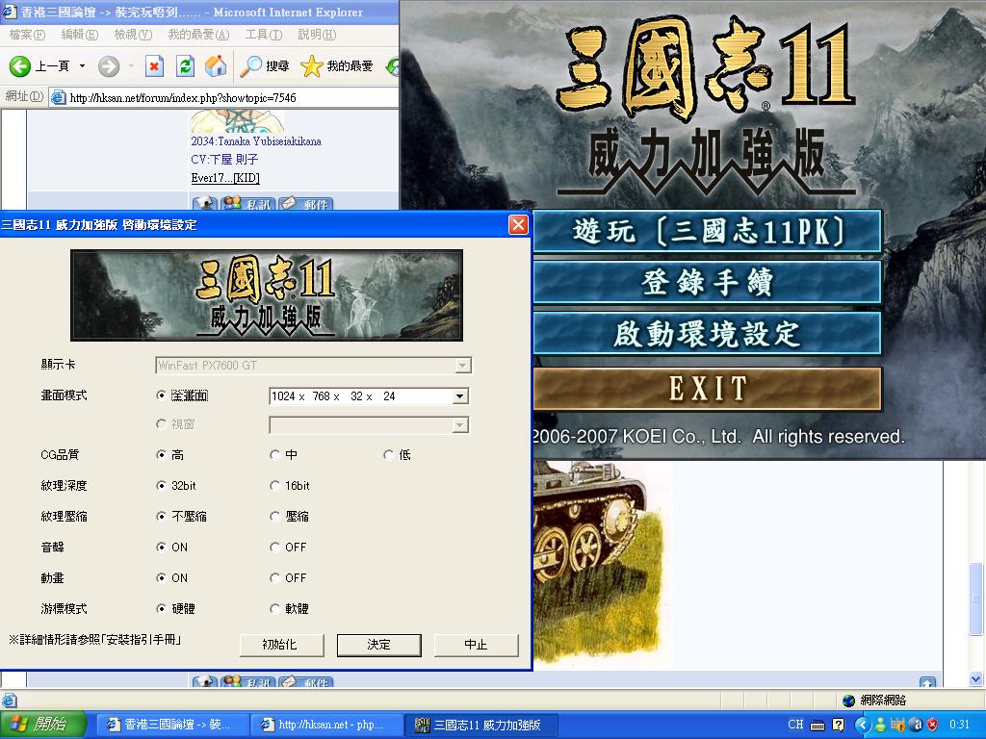
Task: Click the language bar help question icon
Action: coord(839,725)
